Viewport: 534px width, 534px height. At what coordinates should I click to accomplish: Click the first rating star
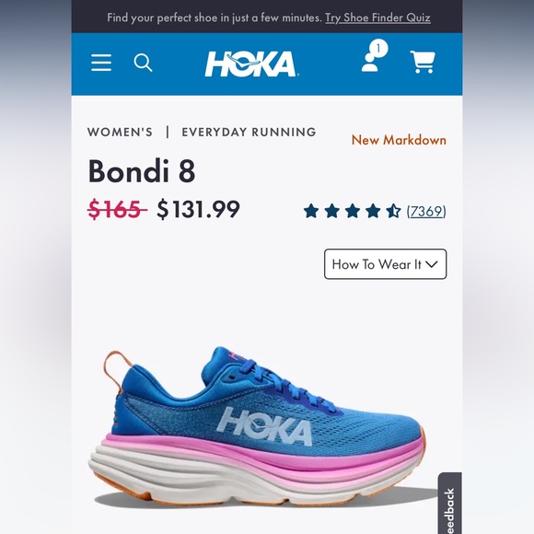(311, 211)
